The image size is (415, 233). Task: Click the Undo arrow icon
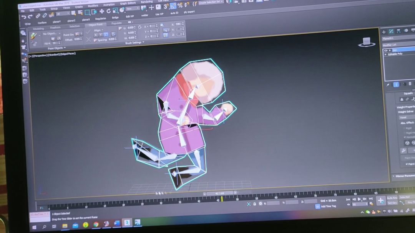click(24, 16)
